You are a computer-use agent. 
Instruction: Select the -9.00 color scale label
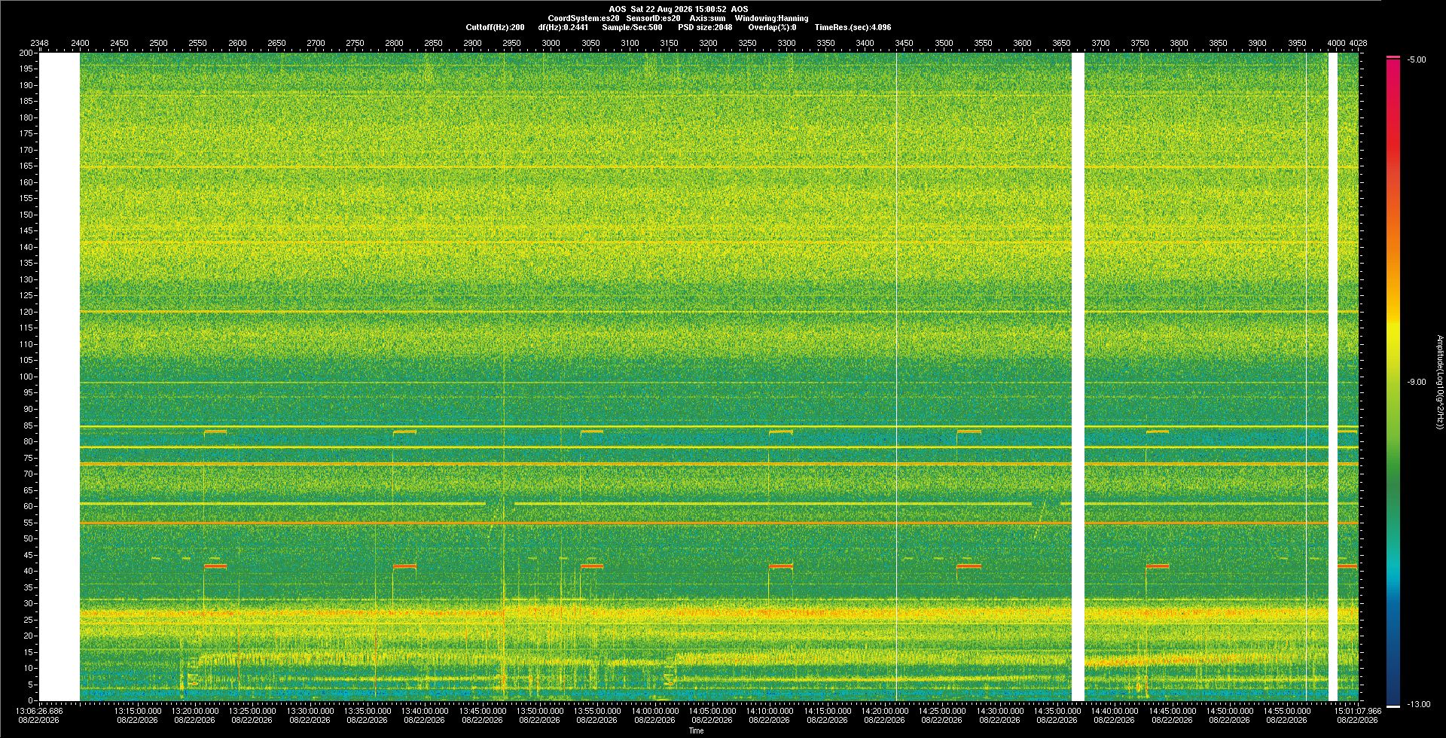[x=1417, y=382]
